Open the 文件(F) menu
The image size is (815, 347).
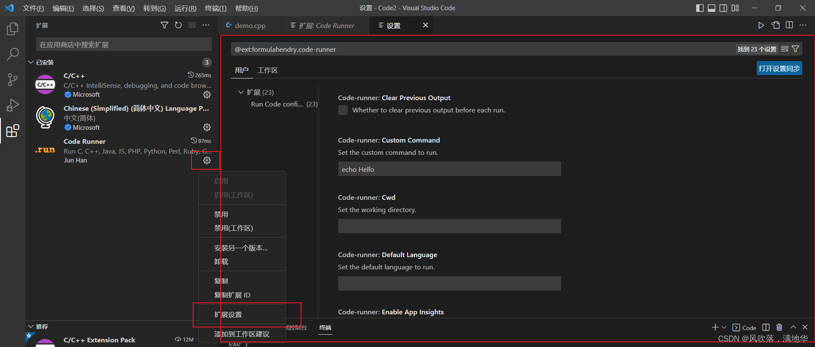(x=33, y=8)
